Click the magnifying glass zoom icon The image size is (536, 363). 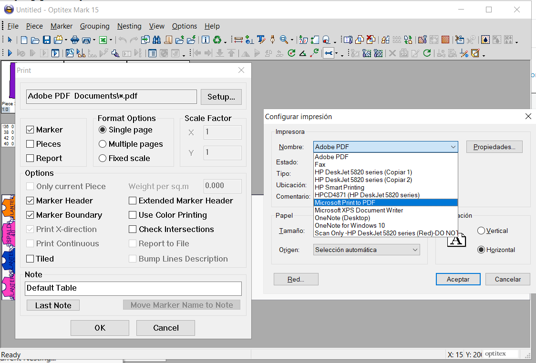tap(283, 40)
